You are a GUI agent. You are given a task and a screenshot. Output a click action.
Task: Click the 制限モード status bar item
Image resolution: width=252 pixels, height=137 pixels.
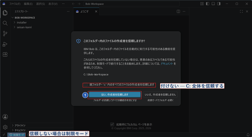[17, 135]
